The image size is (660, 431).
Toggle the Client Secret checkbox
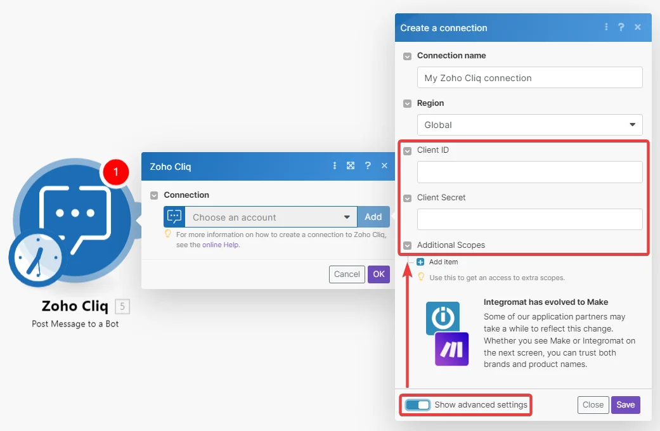407,198
